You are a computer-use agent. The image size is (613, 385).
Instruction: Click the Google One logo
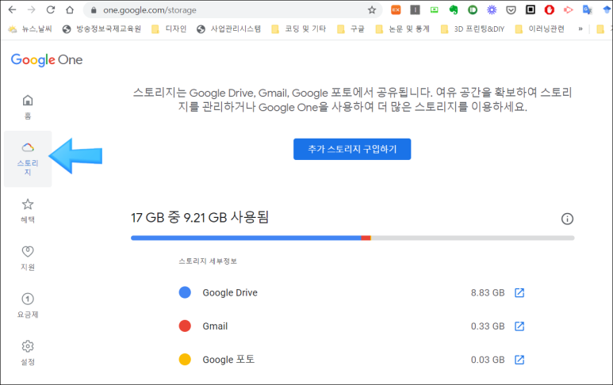click(47, 59)
